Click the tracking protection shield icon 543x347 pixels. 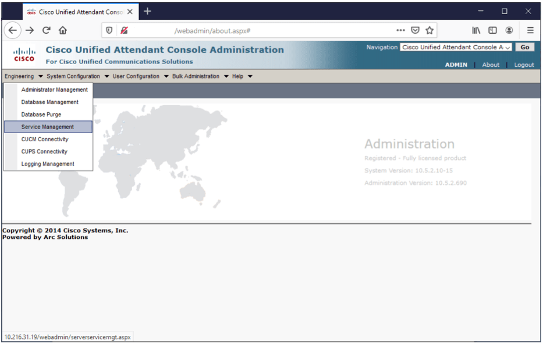point(109,30)
